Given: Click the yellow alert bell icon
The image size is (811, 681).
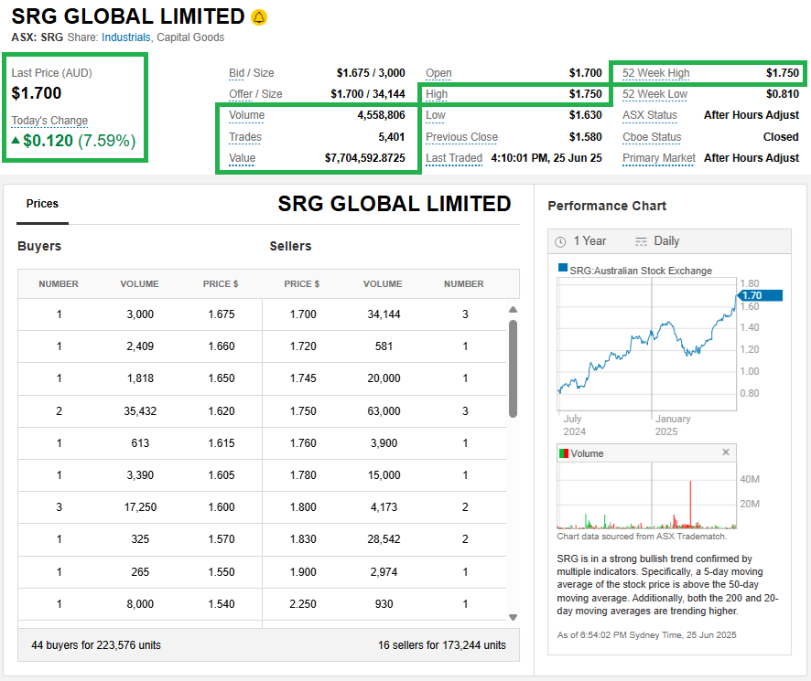Looking at the screenshot, I should pos(259,17).
